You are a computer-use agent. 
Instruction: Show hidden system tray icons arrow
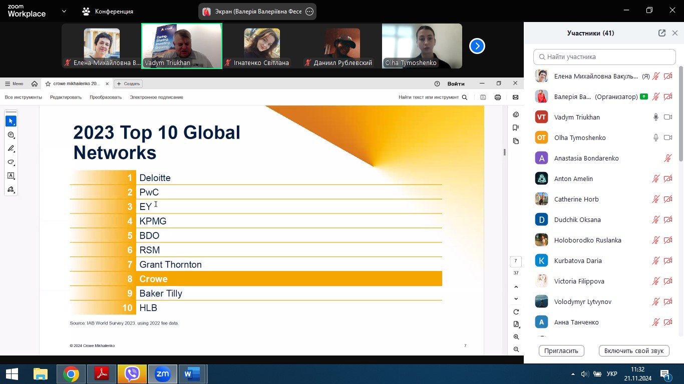(573, 374)
